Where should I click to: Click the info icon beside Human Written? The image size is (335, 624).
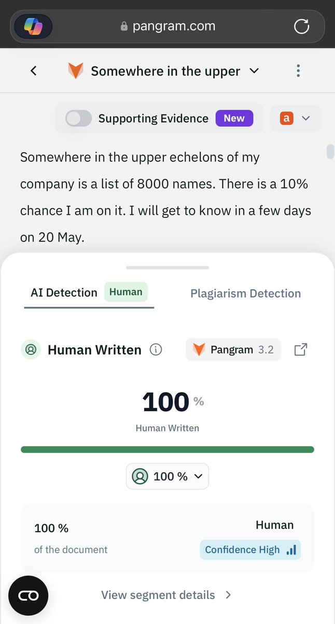[156, 350]
